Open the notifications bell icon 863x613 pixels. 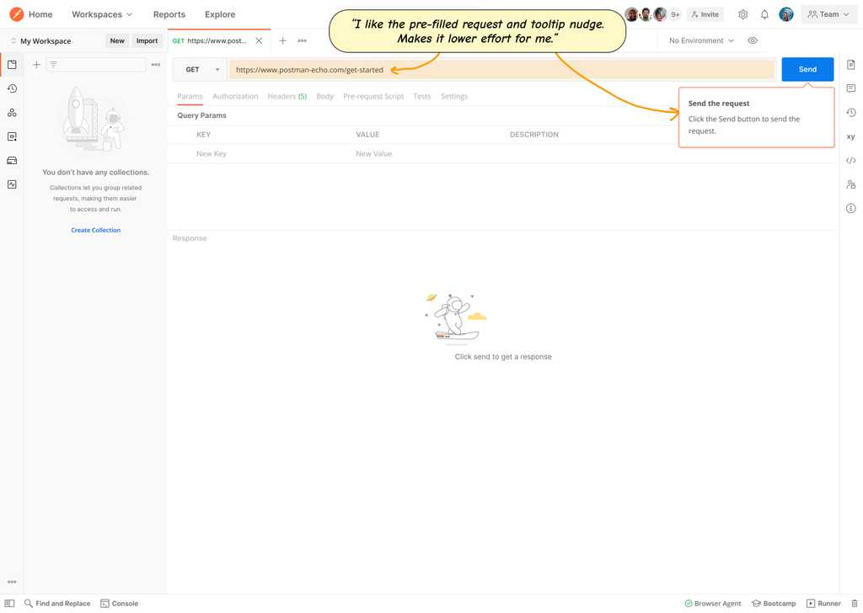pyautogui.click(x=764, y=14)
